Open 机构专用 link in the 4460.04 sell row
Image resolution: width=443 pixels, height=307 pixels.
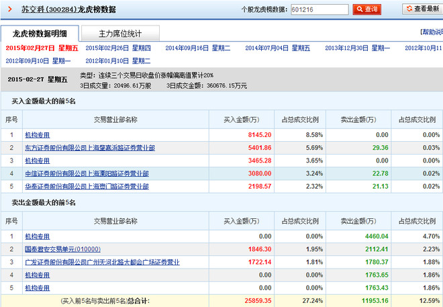pos(38,236)
